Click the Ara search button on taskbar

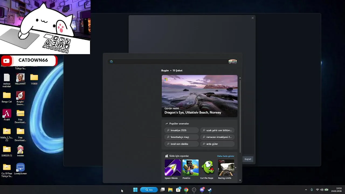coord(149,190)
